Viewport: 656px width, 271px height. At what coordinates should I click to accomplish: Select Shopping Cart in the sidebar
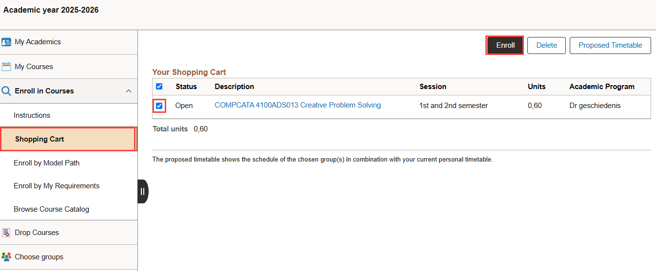click(68, 139)
